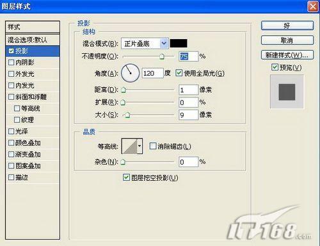Uncheck the 投影 drop shadow checkbox

pos(11,51)
